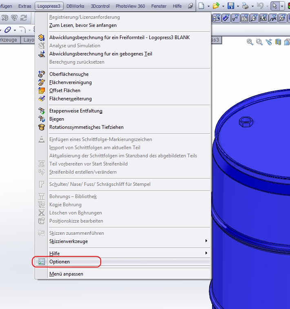The width and height of the screenshot is (290, 309).
Task: Click the pin icon next to Hilfe
Action: pos(190,6)
